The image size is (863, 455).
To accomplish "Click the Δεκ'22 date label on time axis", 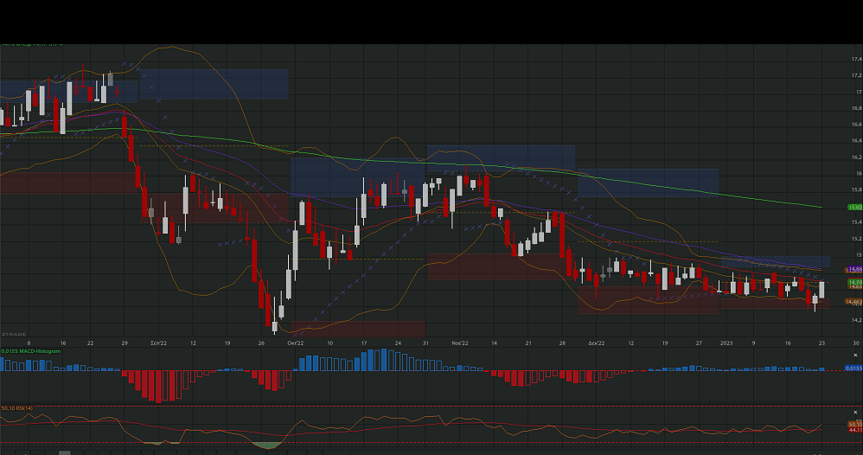I will tap(597, 343).
